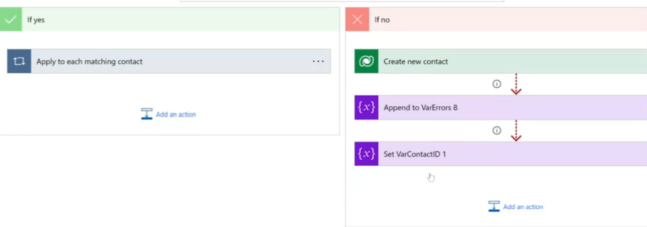Image resolution: width=647 pixels, height=227 pixels.
Task: Click Add an action link under If yes
Action: (176, 114)
